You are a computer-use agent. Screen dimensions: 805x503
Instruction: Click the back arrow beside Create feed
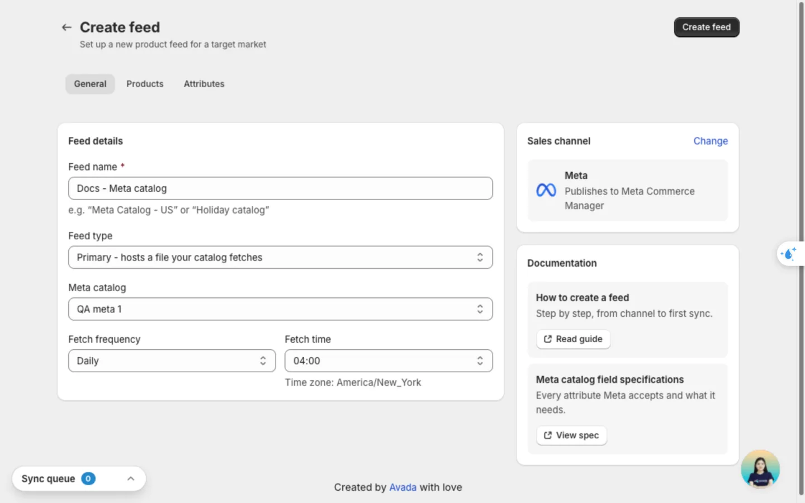pos(67,27)
